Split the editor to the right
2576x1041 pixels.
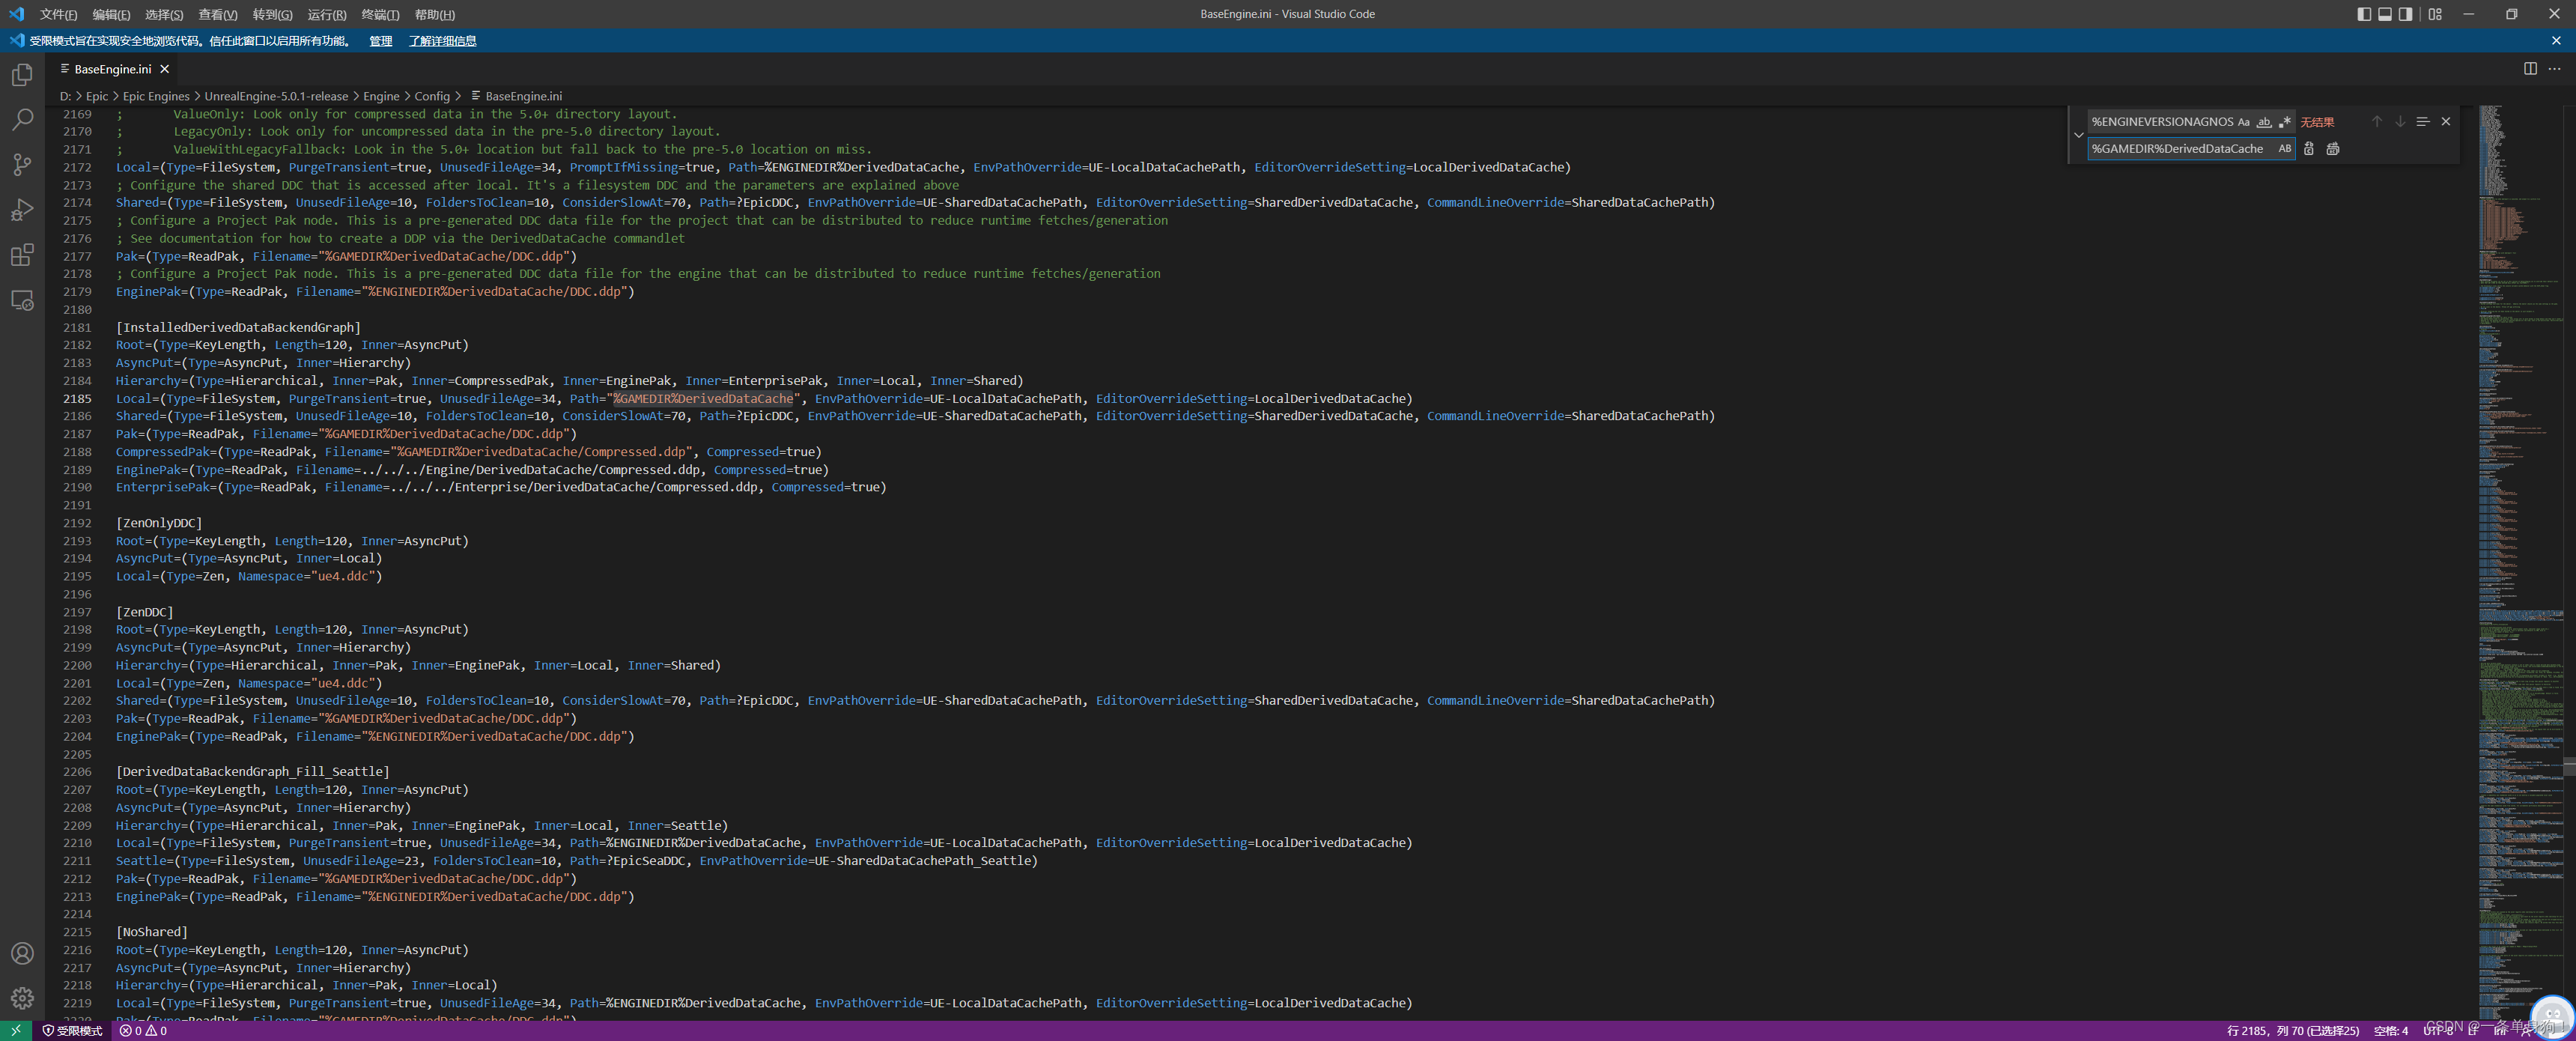tap(2530, 69)
